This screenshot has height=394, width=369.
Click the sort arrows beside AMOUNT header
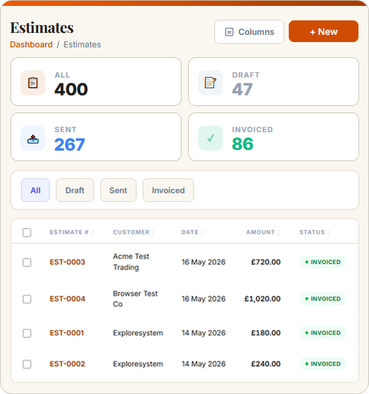click(x=279, y=232)
